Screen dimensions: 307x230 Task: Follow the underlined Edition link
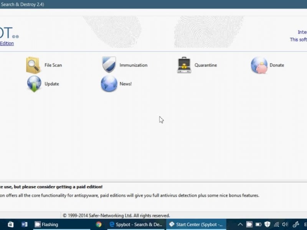tap(7, 43)
